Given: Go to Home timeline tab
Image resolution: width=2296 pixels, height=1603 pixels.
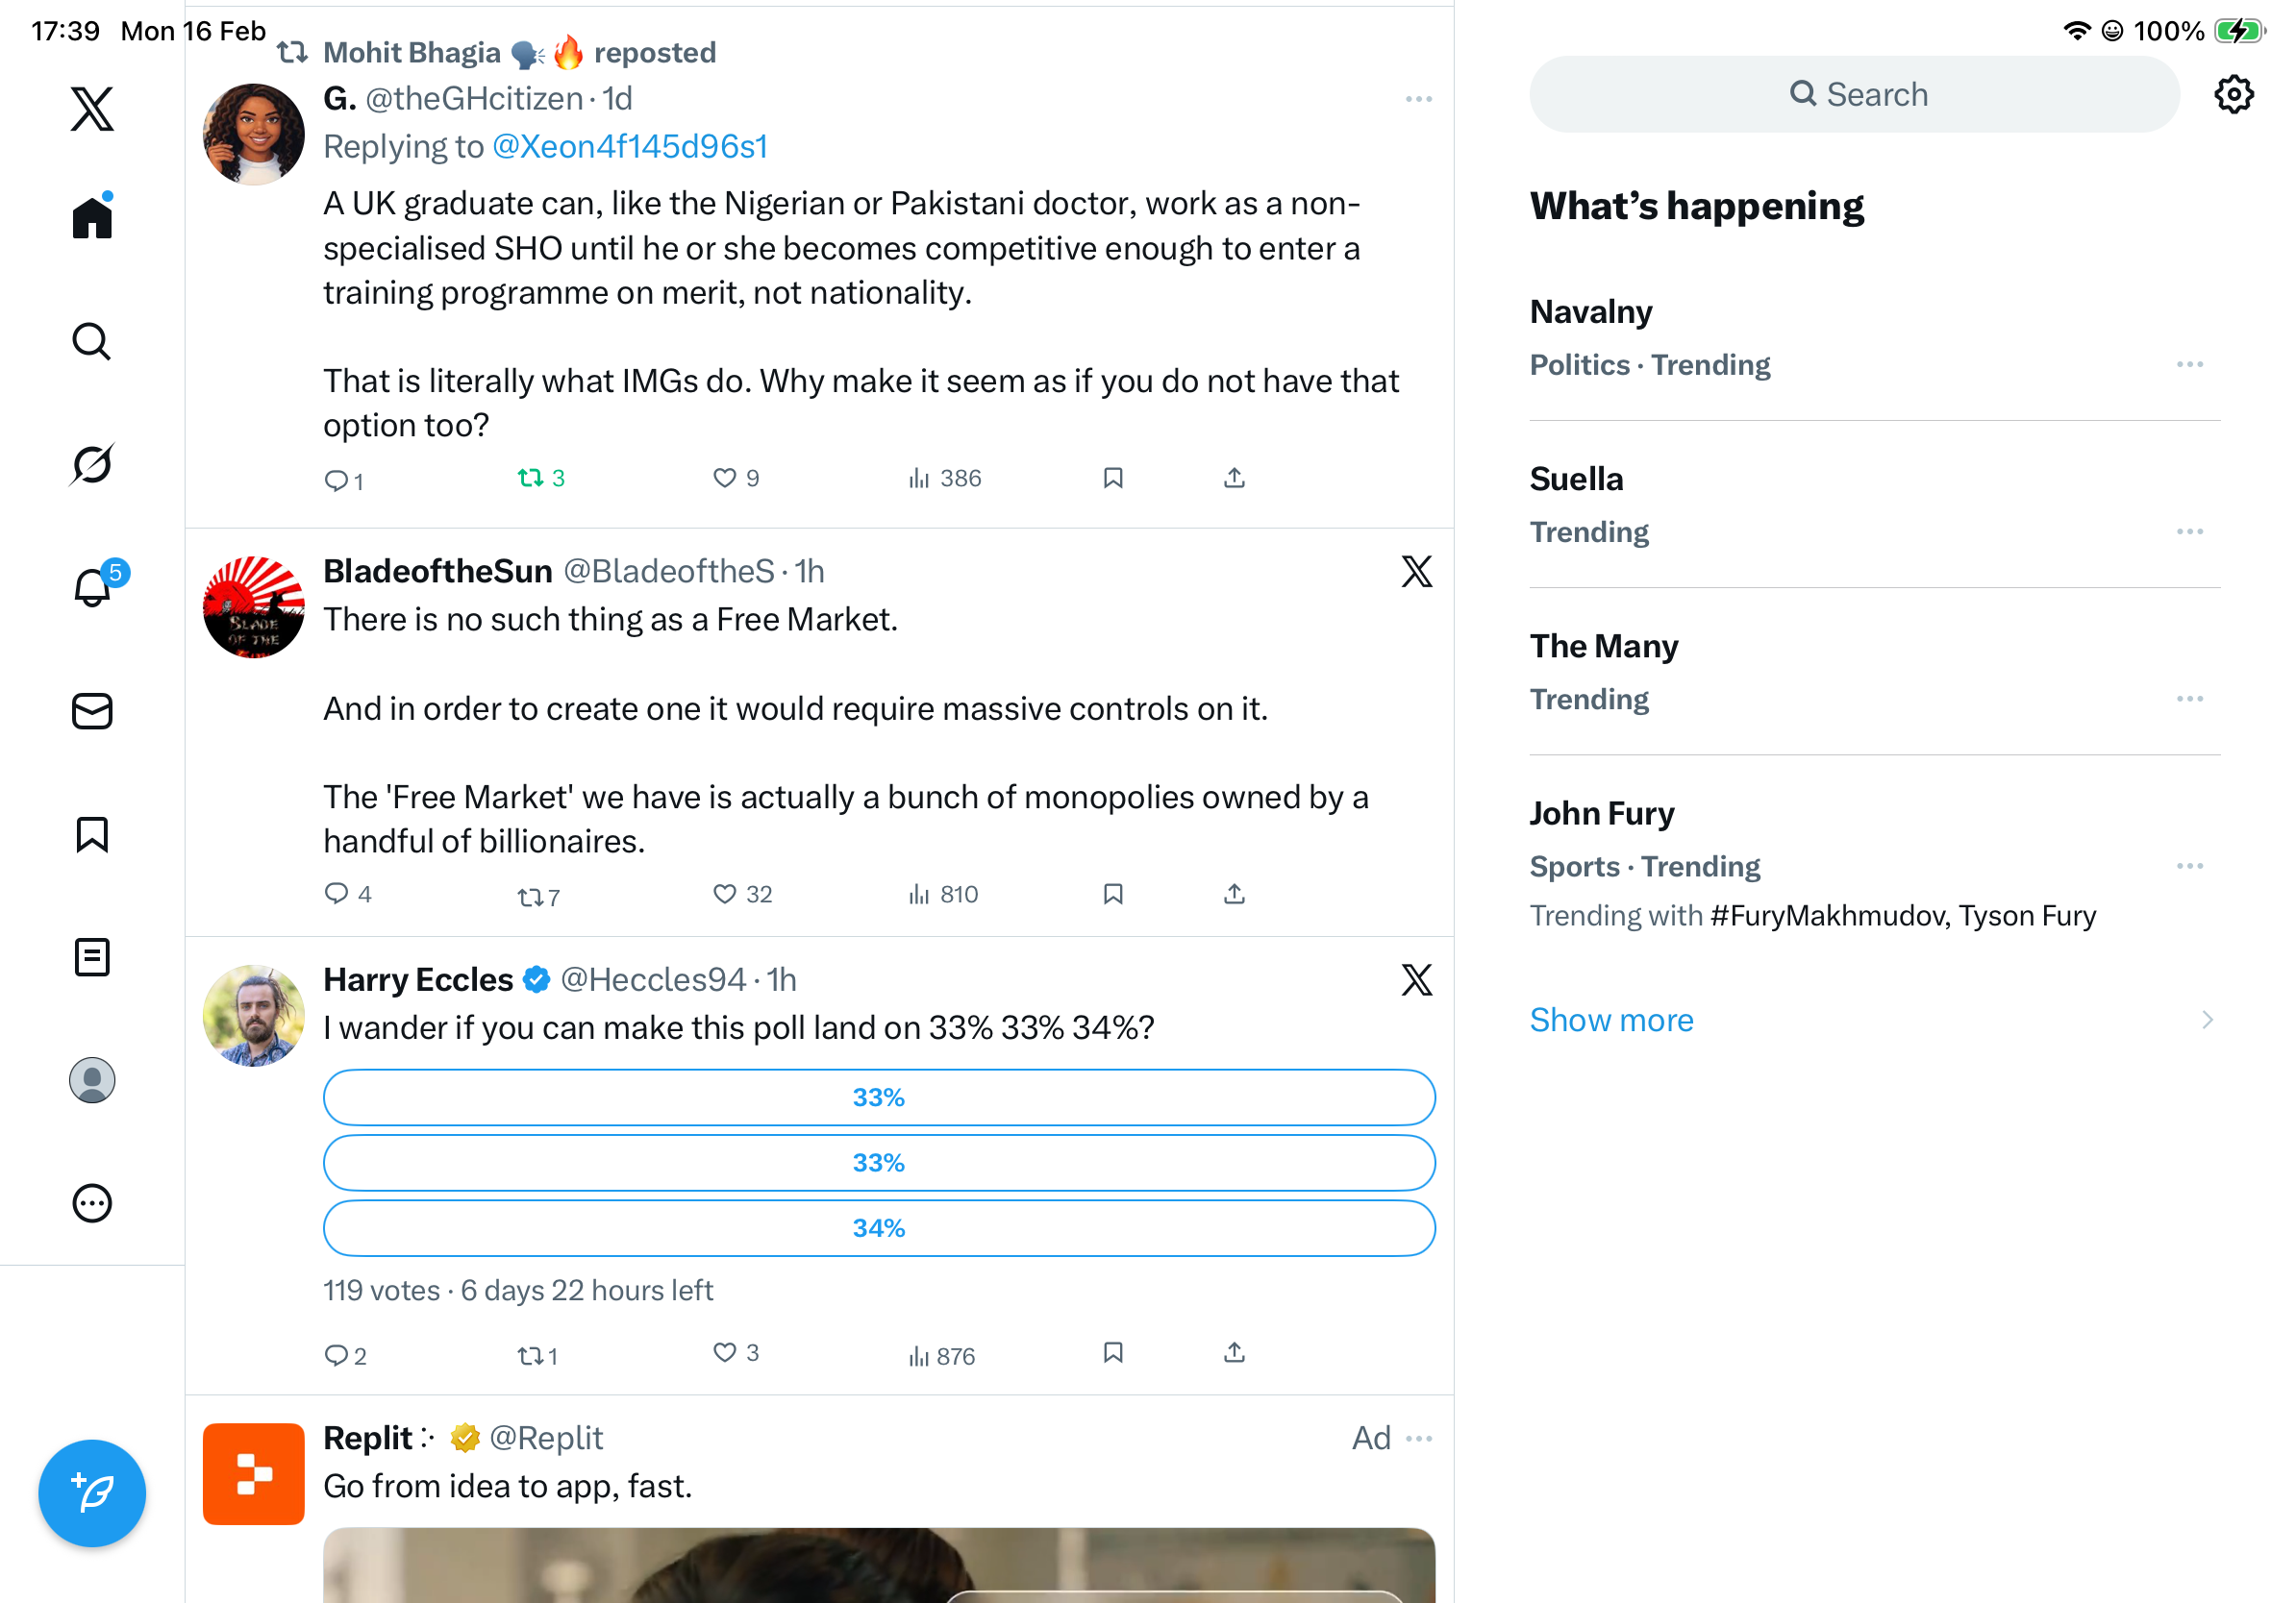Looking at the screenshot, I should [x=92, y=218].
